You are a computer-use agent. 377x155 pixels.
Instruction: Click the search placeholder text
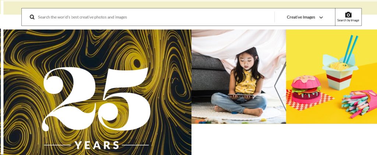click(82, 17)
